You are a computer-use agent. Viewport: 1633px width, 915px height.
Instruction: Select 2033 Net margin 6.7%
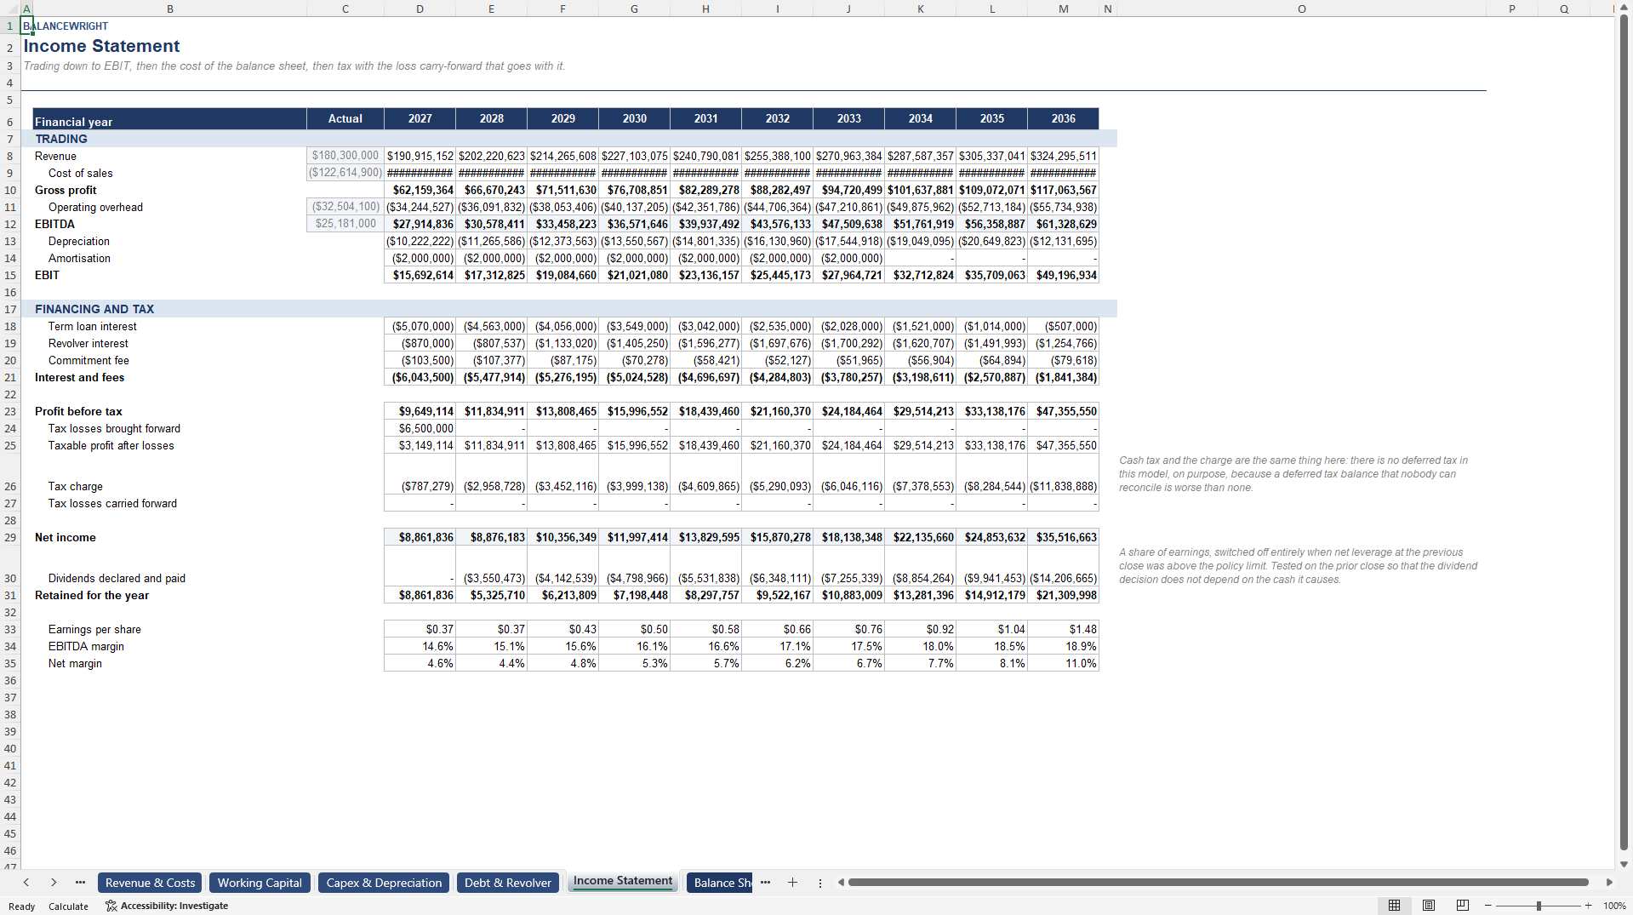point(848,663)
